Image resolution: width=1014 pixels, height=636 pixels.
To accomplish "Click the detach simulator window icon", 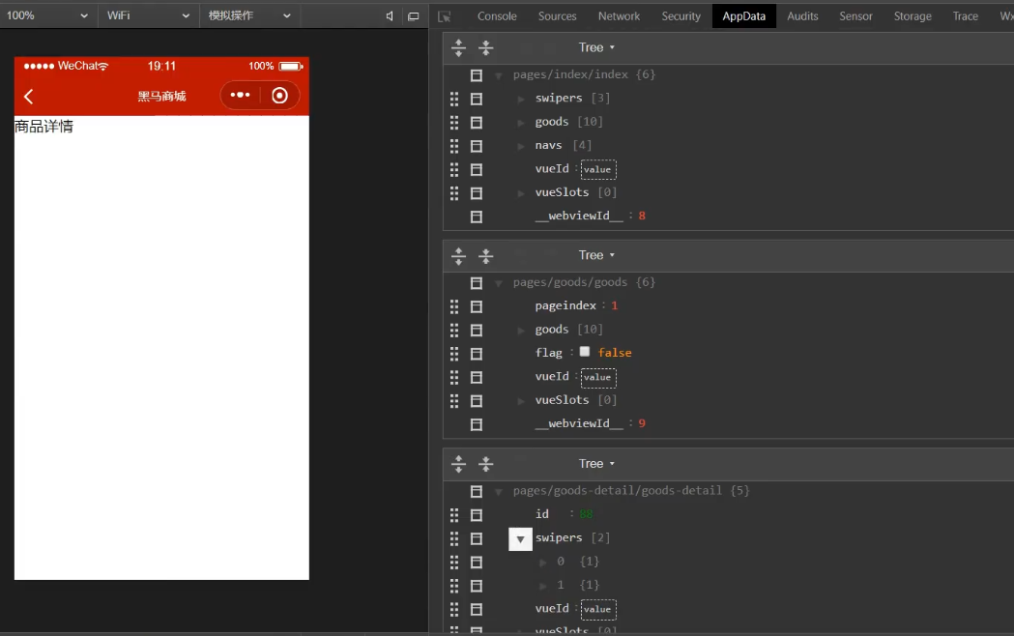I will click(x=413, y=16).
